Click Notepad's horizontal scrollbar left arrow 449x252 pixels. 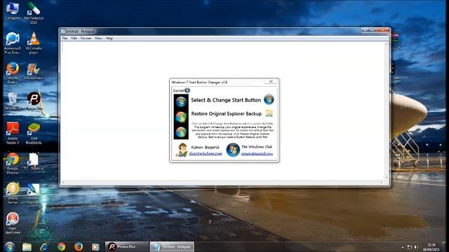63,182
